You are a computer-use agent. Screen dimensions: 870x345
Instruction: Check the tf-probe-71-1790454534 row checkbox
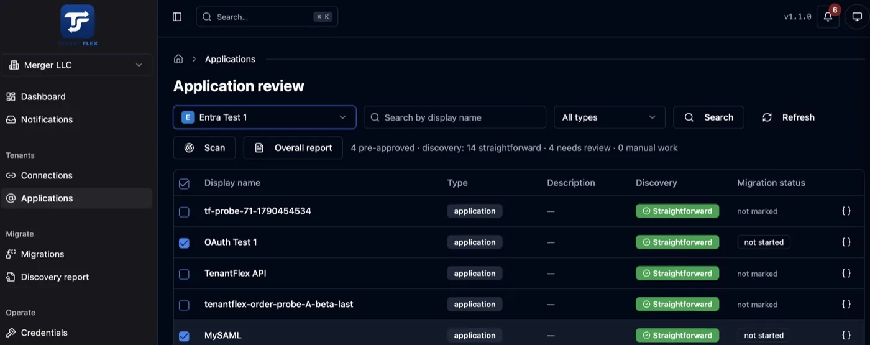184,212
